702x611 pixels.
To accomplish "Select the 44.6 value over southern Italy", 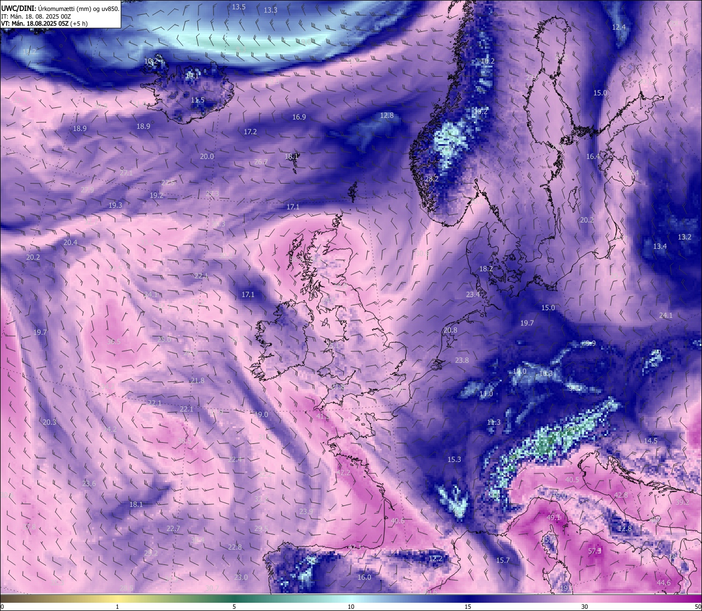I will 664,583.
